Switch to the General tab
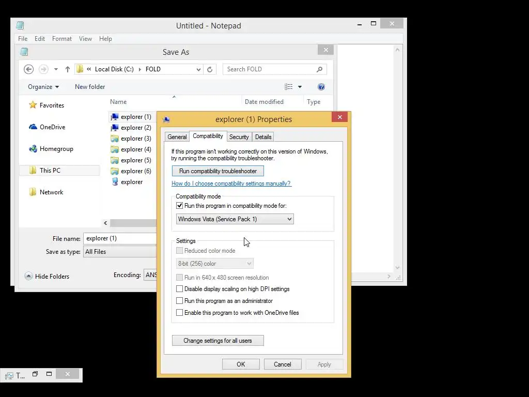 coord(177,136)
